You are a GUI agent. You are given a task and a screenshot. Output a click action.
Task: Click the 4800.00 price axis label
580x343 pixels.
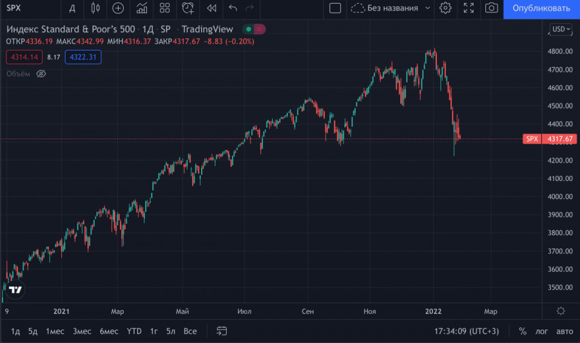point(560,51)
